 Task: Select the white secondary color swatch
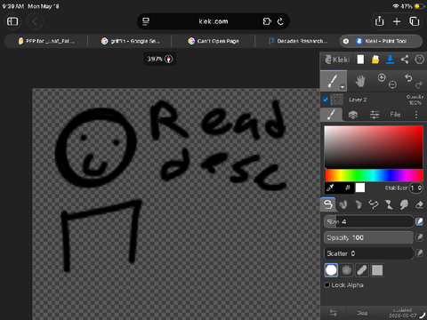[360, 188]
